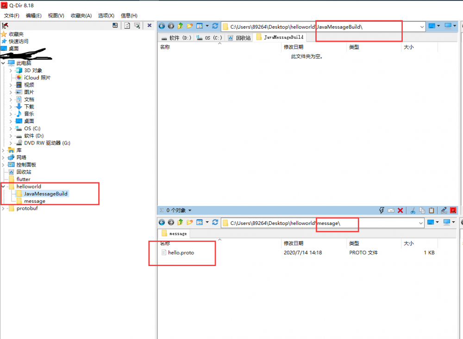463x339 pixels.
Task: Open view mode dropdown arrow in top pane
Action: click(x=207, y=26)
